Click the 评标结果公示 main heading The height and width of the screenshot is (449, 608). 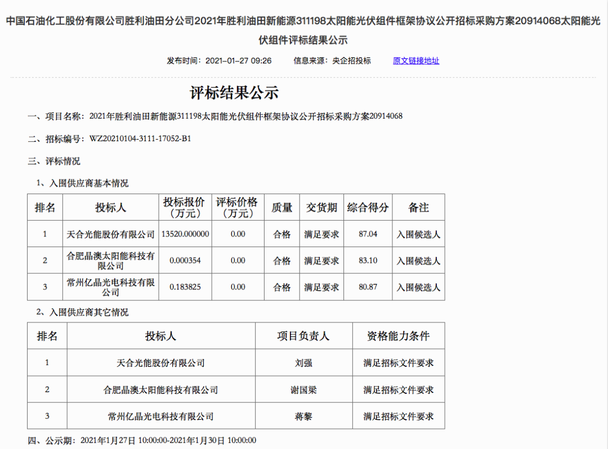[234, 92]
